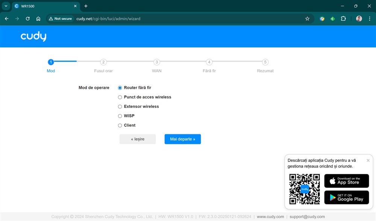376x221 pixels.
Task: Open the Chrome three-dot menu
Action: tap(369, 18)
